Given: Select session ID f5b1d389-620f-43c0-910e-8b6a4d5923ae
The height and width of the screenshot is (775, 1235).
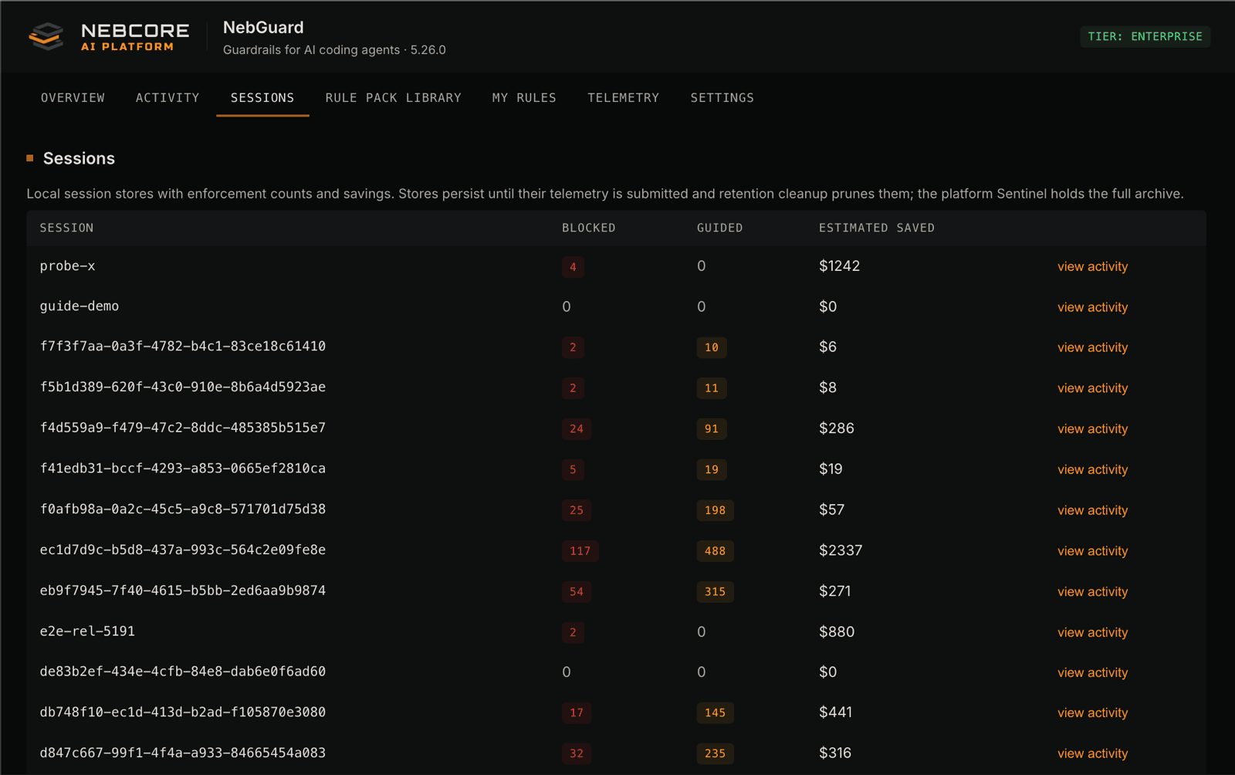Looking at the screenshot, I should (183, 387).
